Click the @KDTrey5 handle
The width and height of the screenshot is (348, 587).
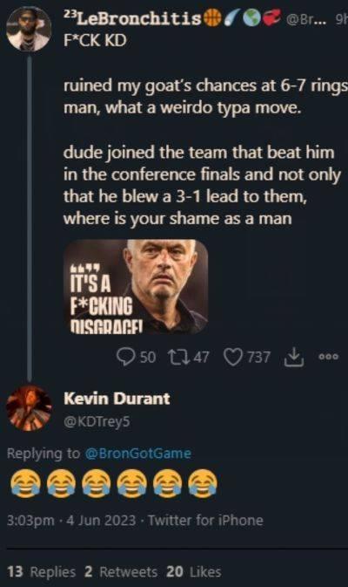tap(97, 421)
